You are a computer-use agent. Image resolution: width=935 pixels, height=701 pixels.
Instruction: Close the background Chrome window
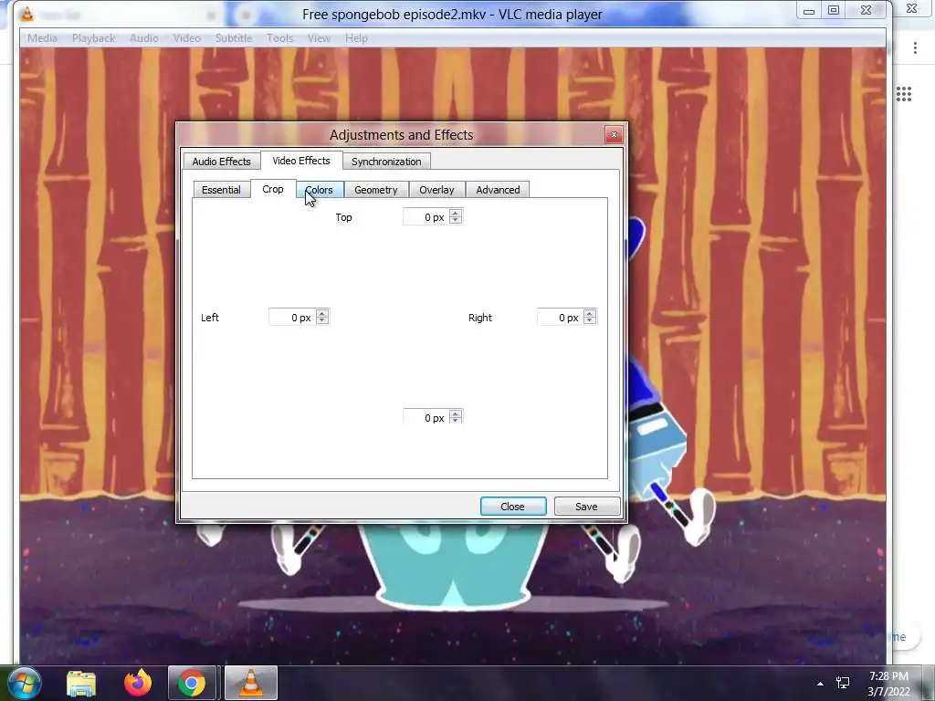tap(912, 8)
